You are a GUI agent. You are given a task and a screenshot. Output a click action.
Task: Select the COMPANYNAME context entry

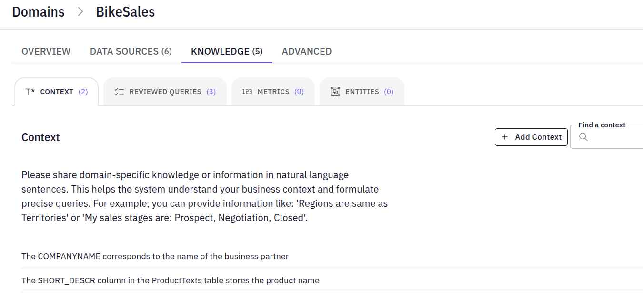coord(155,256)
